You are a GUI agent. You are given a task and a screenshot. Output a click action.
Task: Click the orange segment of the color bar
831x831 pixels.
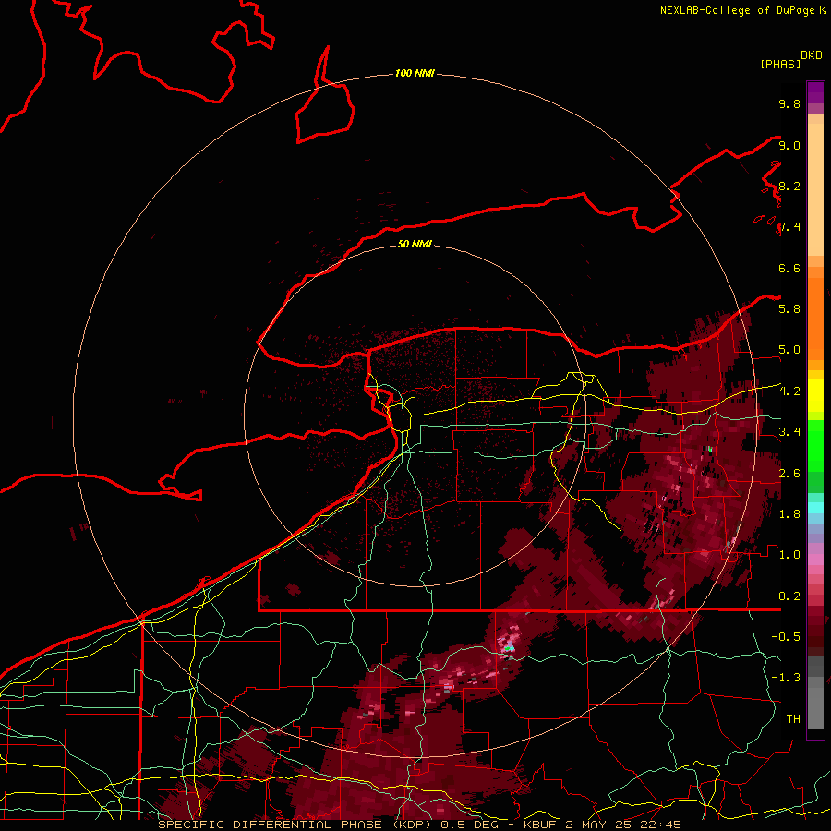815,314
